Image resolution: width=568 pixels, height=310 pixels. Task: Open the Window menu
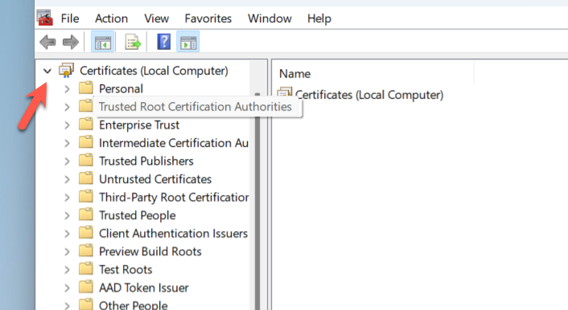click(270, 18)
